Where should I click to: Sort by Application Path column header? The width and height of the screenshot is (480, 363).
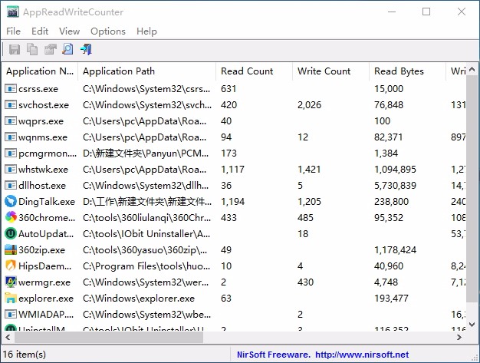point(147,71)
